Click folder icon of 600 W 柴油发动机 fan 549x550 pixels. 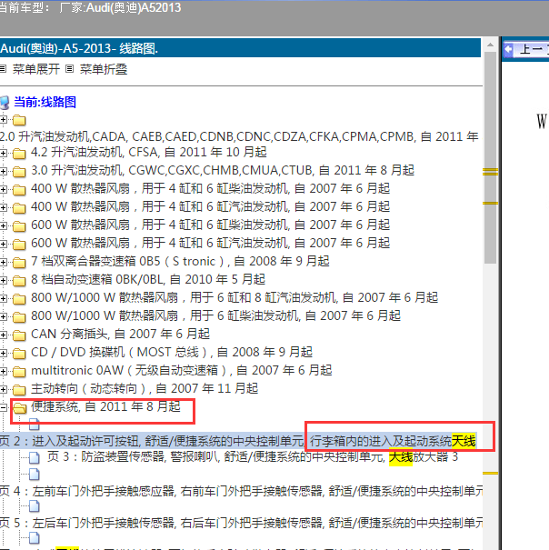(x=19, y=226)
